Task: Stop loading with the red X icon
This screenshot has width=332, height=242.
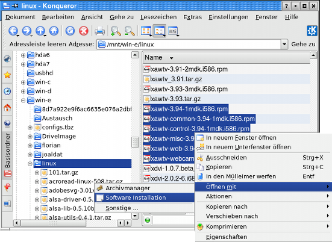Action: 84,31
